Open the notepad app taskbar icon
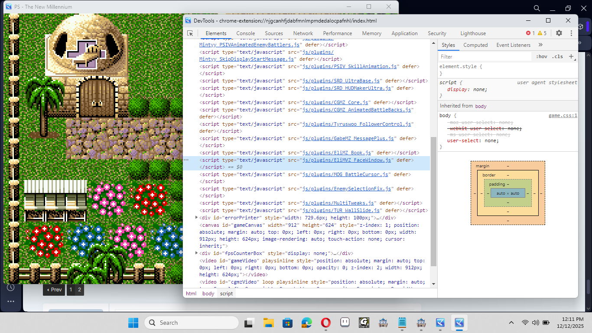Screen dimensions: 592x333 [402, 323]
